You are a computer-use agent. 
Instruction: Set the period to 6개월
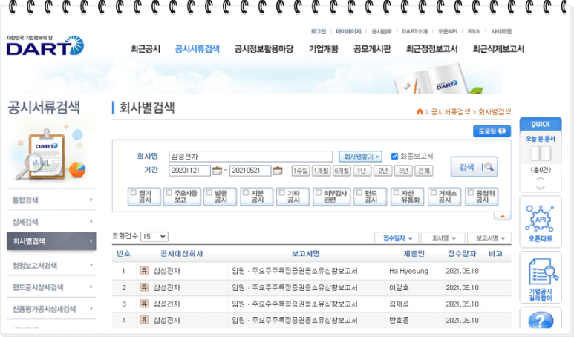[342, 171]
